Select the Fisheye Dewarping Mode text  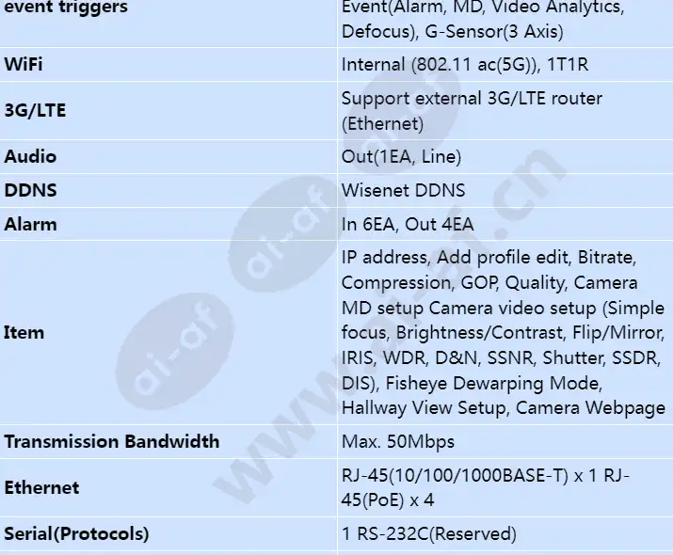(493, 383)
